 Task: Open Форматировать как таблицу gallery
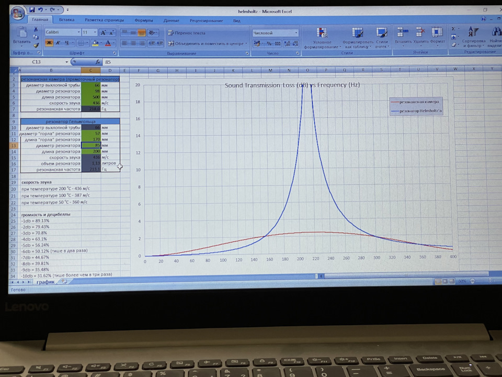[x=358, y=38]
